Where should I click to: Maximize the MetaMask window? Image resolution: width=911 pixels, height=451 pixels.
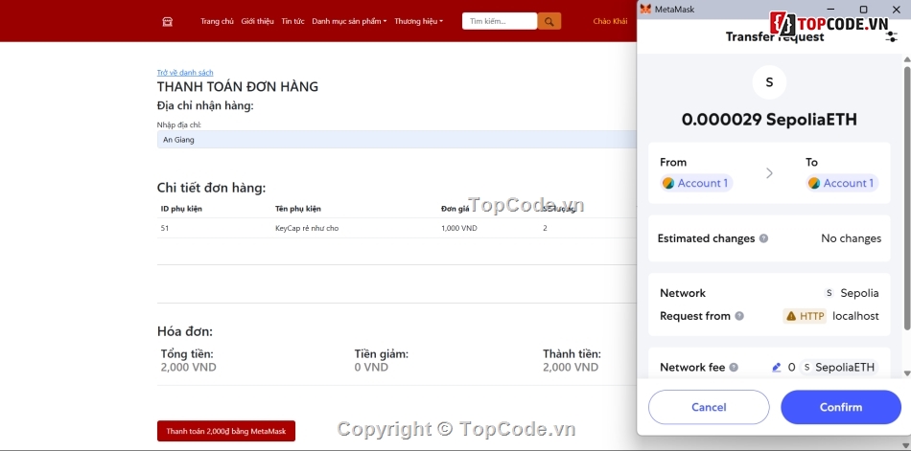pos(863,10)
